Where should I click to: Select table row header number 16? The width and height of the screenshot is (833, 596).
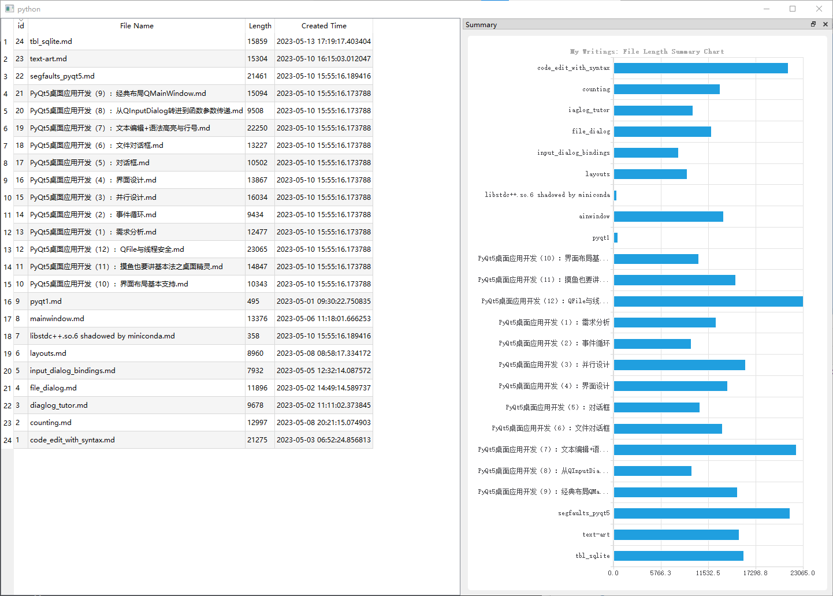coord(7,301)
